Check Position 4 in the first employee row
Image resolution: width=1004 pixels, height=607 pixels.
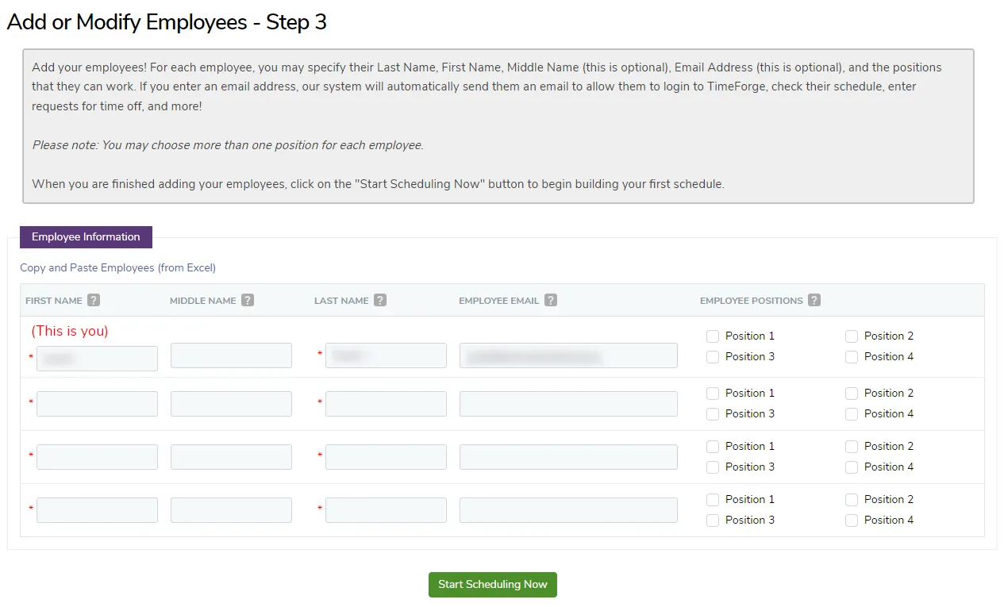852,357
